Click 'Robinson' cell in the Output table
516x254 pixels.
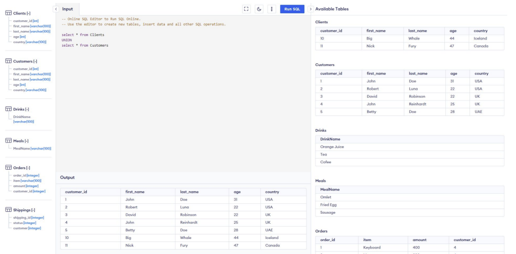pos(188,214)
